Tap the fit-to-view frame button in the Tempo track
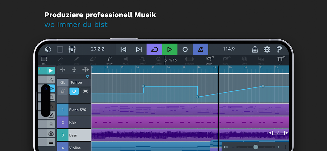Viewport: 327px width, 151px height. [x=85, y=91]
